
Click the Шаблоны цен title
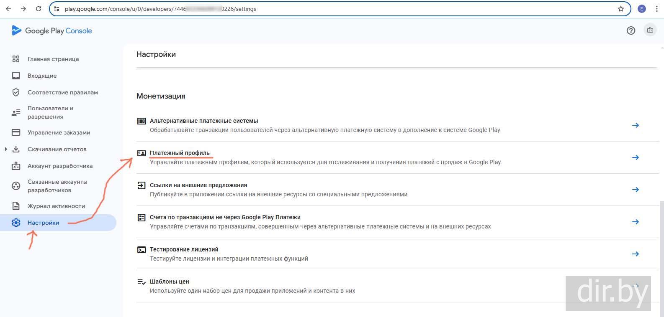tap(170, 281)
